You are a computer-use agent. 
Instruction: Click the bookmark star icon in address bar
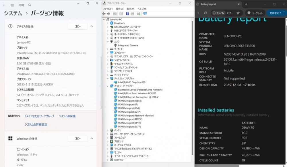point(238,13)
